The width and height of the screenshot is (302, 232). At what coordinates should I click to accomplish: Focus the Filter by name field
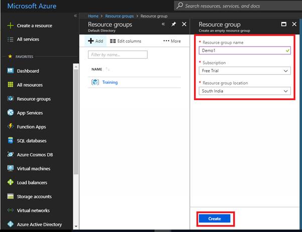pyautogui.click(x=118, y=55)
